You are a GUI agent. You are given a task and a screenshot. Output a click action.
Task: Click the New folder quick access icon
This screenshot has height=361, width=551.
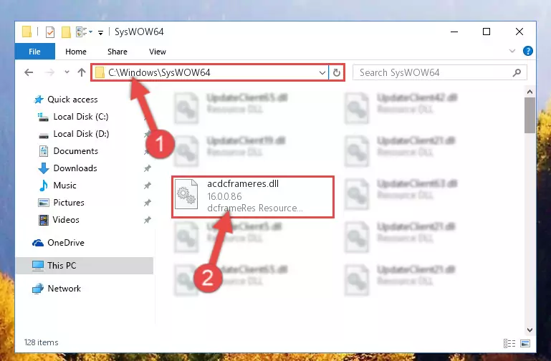click(x=66, y=32)
